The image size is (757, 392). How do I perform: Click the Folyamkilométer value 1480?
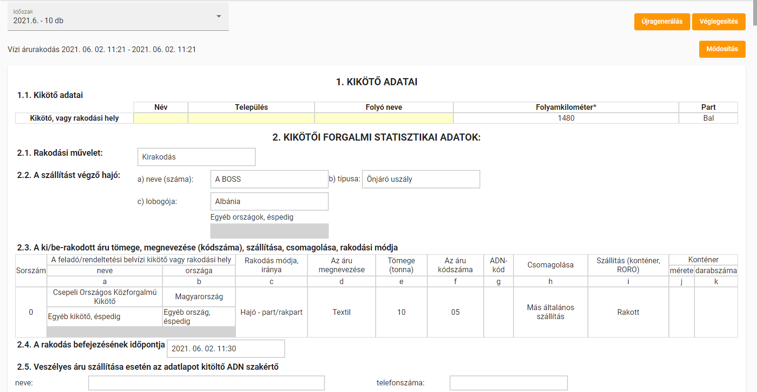566,118
